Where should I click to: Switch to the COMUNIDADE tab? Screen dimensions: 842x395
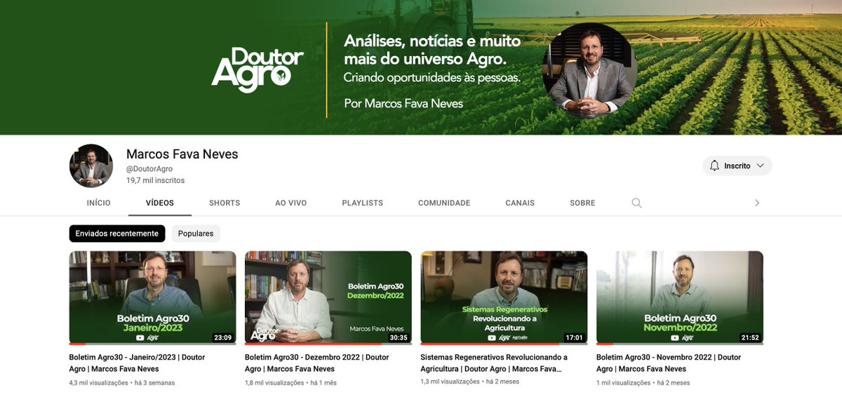(444, 203)
